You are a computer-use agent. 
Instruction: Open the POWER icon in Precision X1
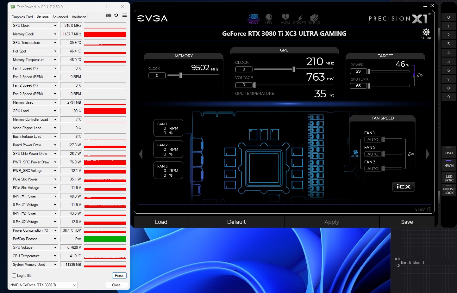[299, 19]
